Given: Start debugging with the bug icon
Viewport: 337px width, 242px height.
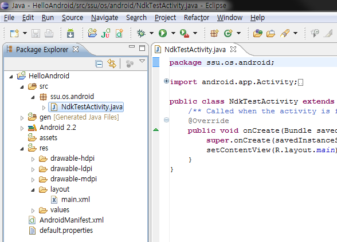Looking at the screenshot, I should 141,33.
